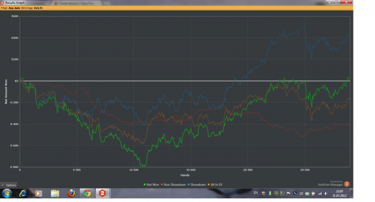
Task: Open Windows Media Player from taskbar
Action: [38, 193]
